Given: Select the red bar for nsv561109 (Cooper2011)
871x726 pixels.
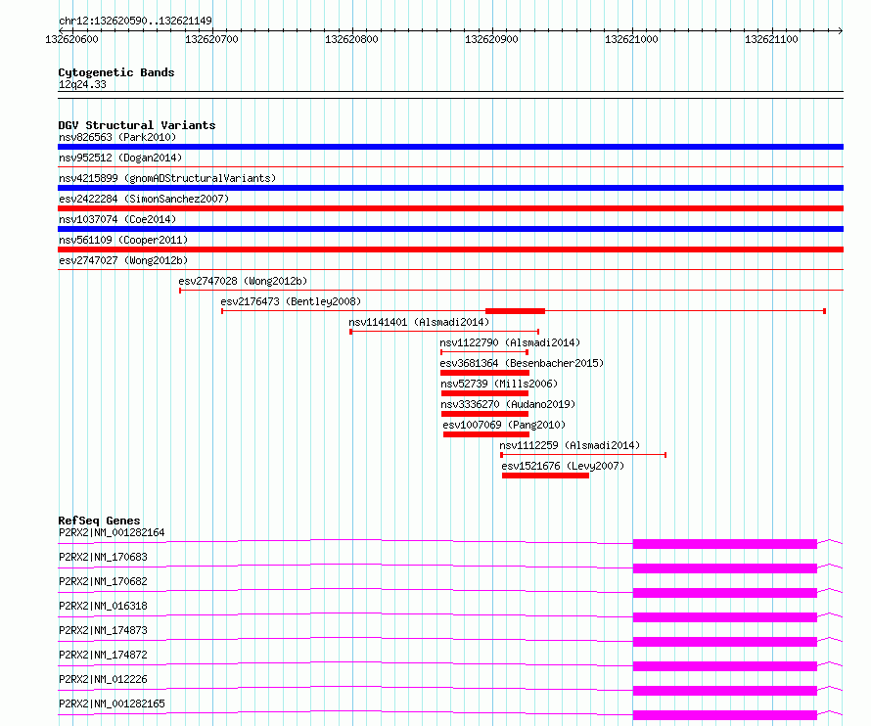Looking at the screenshot, I should coord(450,250).
